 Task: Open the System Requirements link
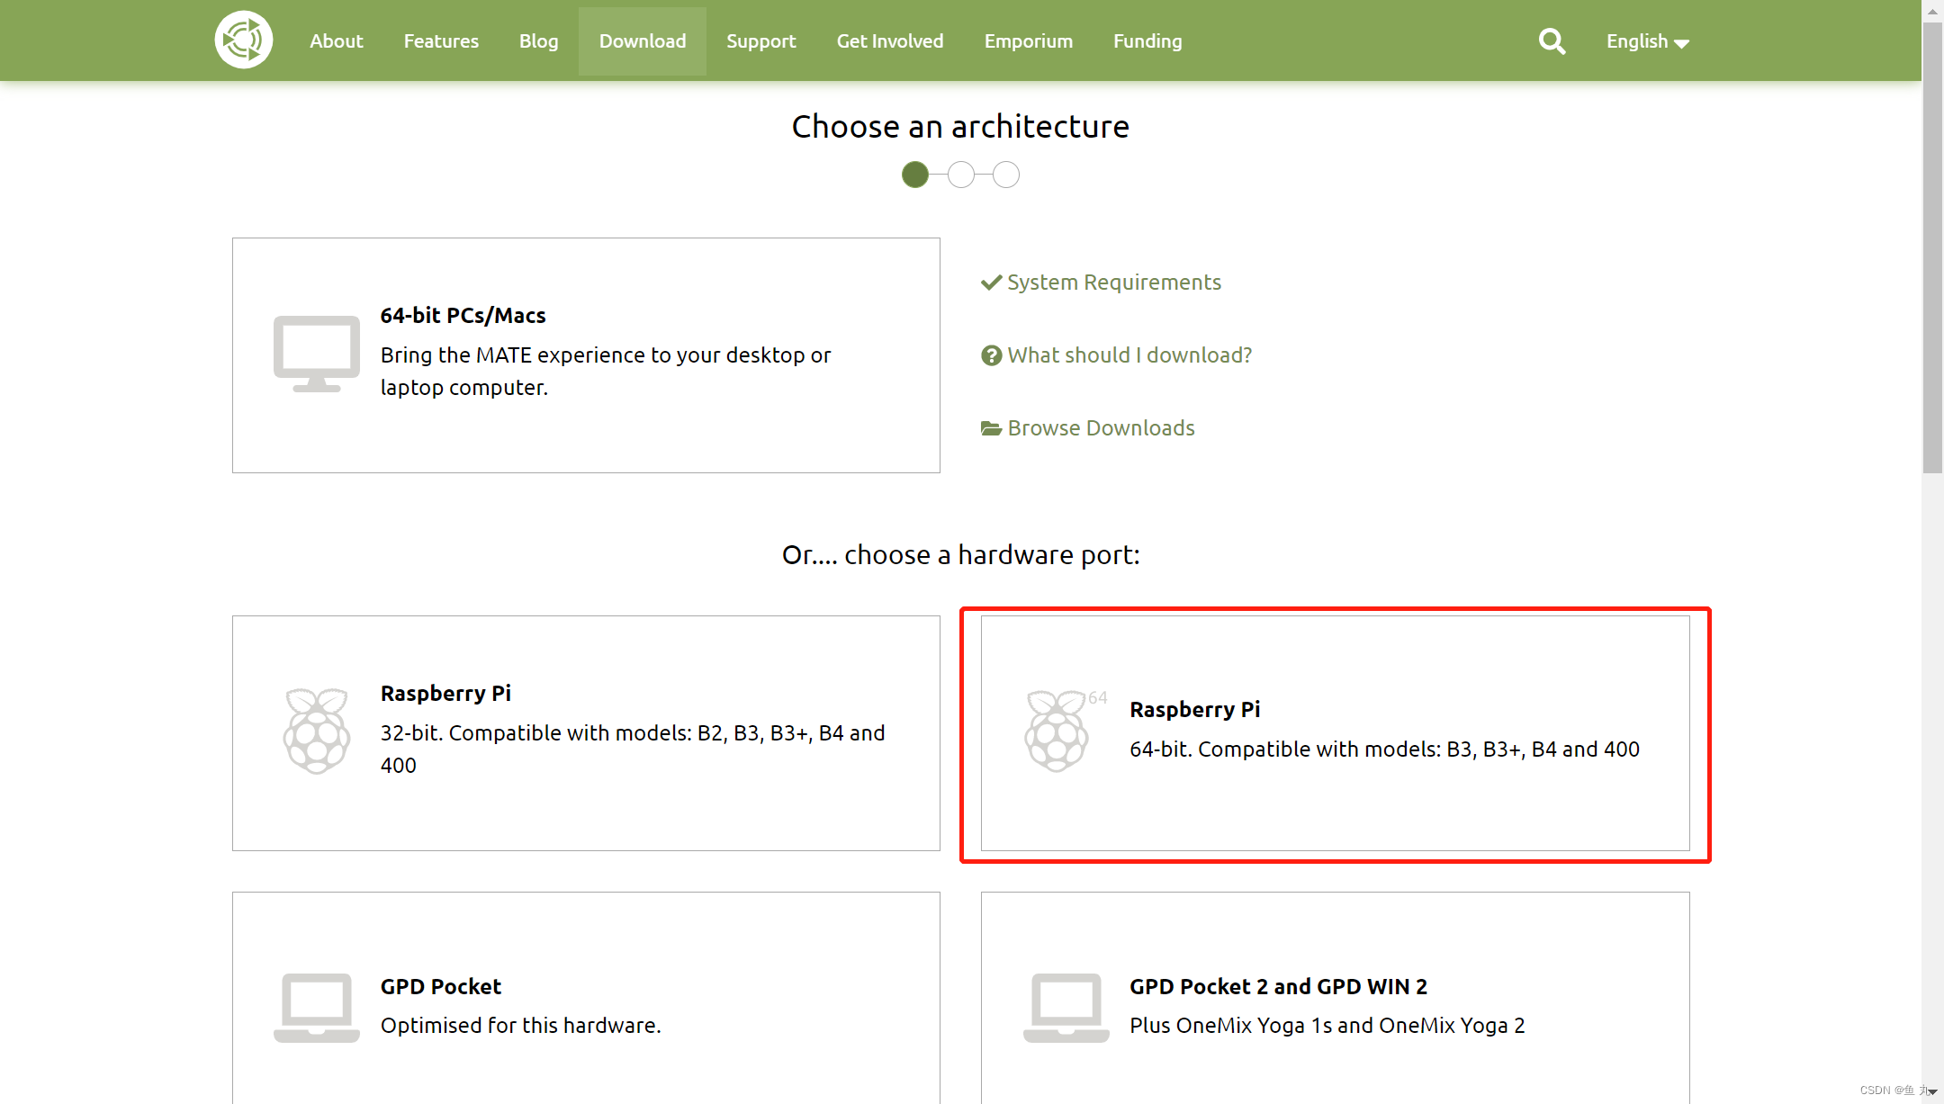point(1113,283)
